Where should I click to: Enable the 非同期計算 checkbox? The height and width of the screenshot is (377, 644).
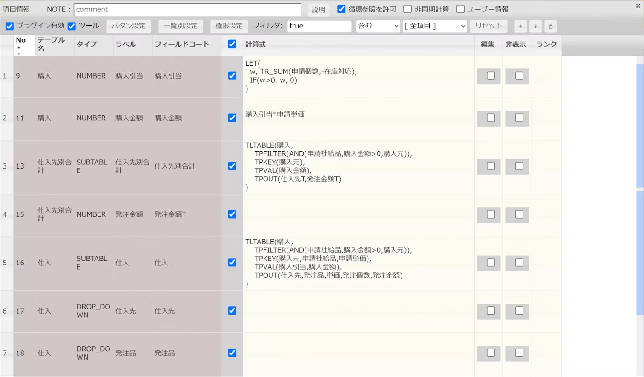point(408,9)
